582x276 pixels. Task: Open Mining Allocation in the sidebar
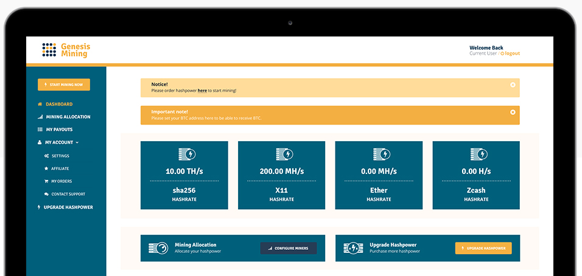pos(68,117)
